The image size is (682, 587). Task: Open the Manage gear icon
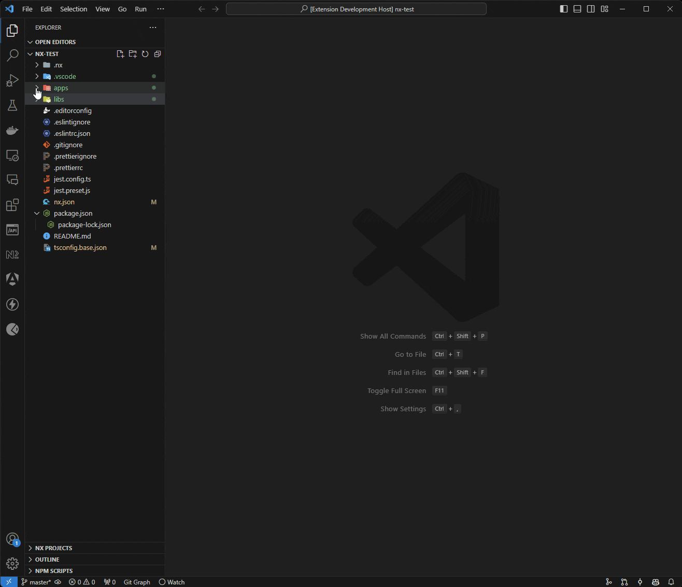[x=12, y=564]
